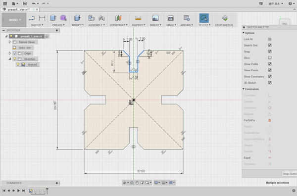Select Sketch2 in the browser
The height and width of the screenshot is (196, 297).
(x=32, y=64)
